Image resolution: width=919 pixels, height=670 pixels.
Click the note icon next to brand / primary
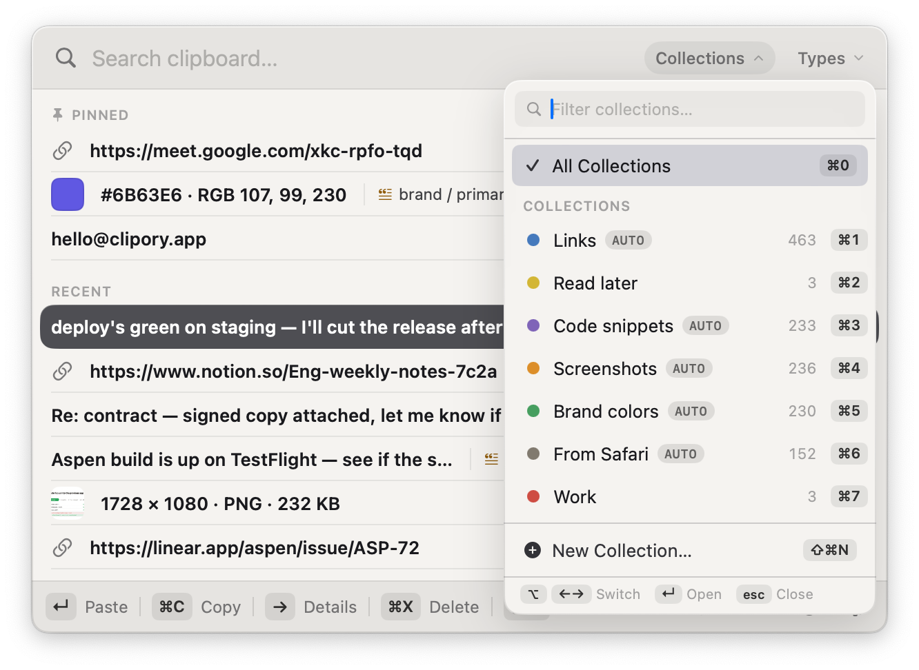point(385,194)
